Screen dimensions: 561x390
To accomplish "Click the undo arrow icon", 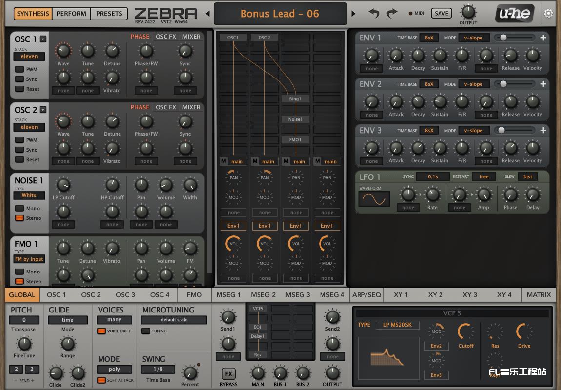I will 374,14.
